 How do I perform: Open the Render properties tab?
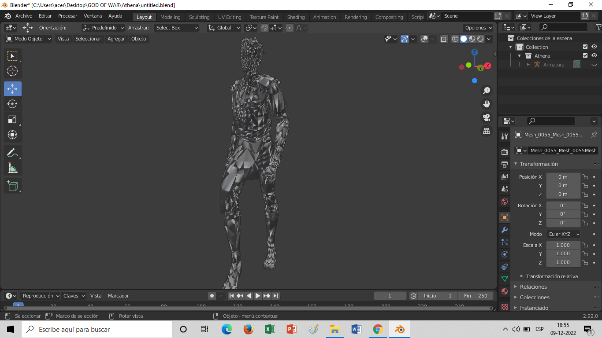click(505, 152)
